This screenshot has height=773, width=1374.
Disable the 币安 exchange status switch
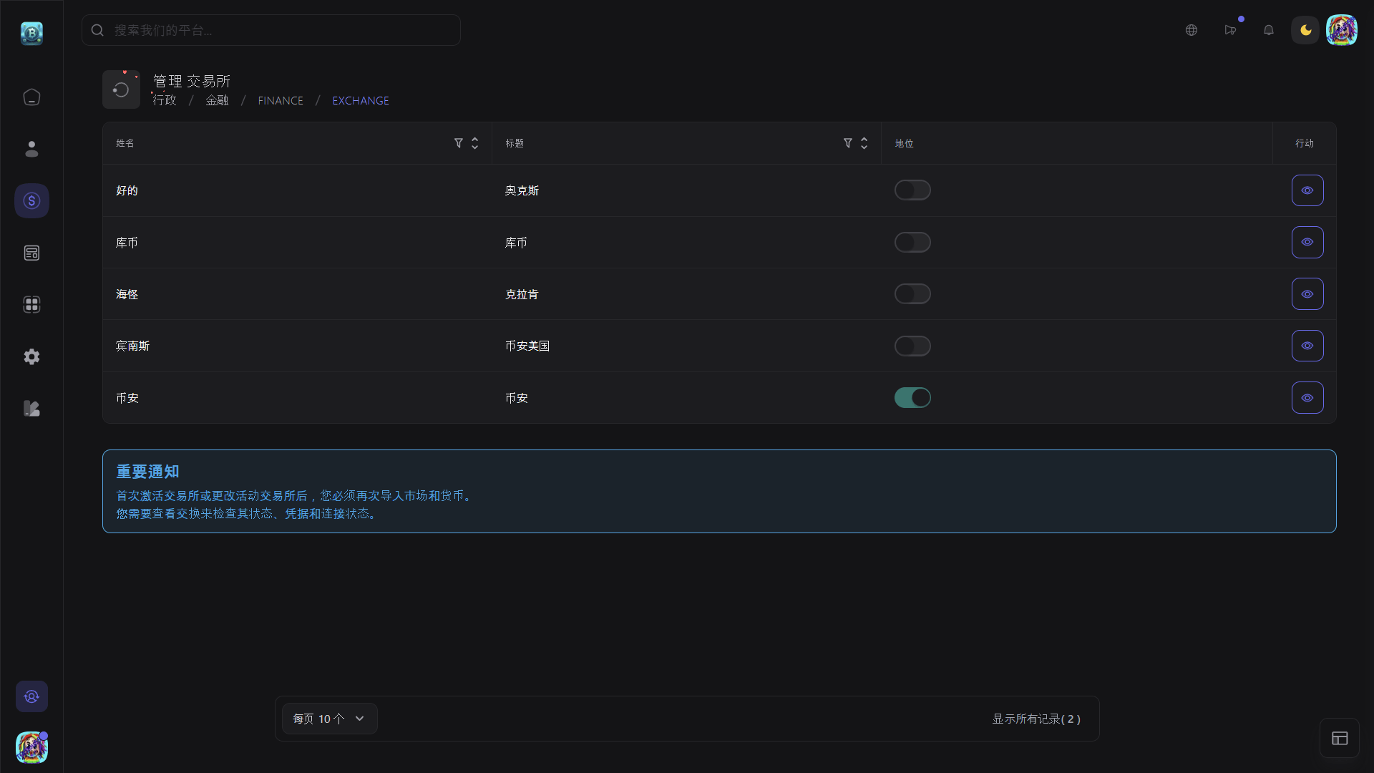tap(912, 398)
